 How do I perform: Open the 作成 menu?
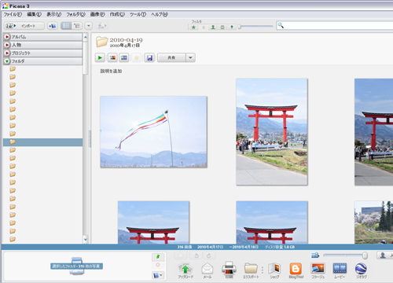117,14
